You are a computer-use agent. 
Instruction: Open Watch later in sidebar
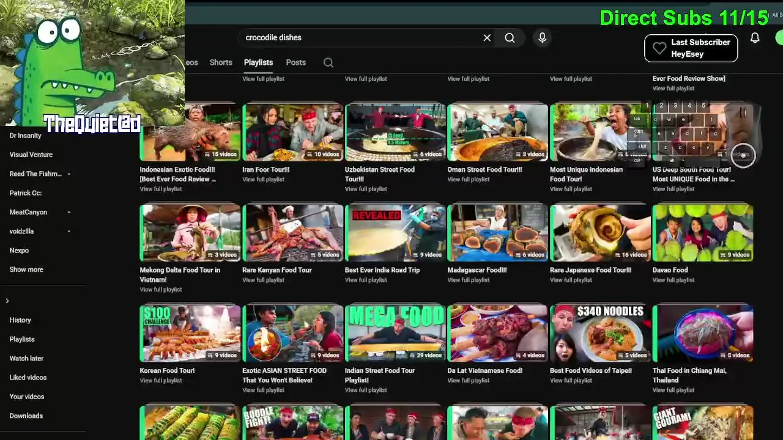pos(26,358)
